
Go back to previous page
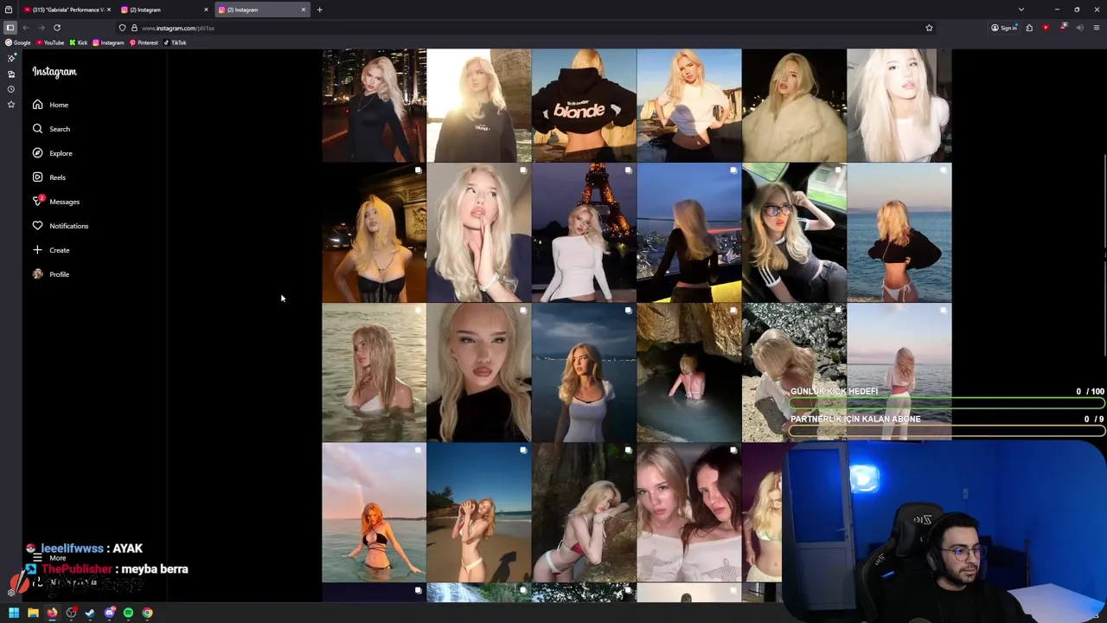(x=26, y=28)
